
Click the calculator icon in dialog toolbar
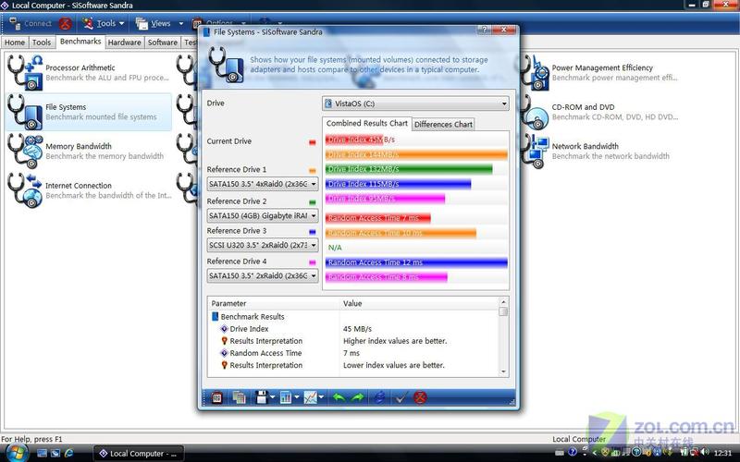click(216, 398)
